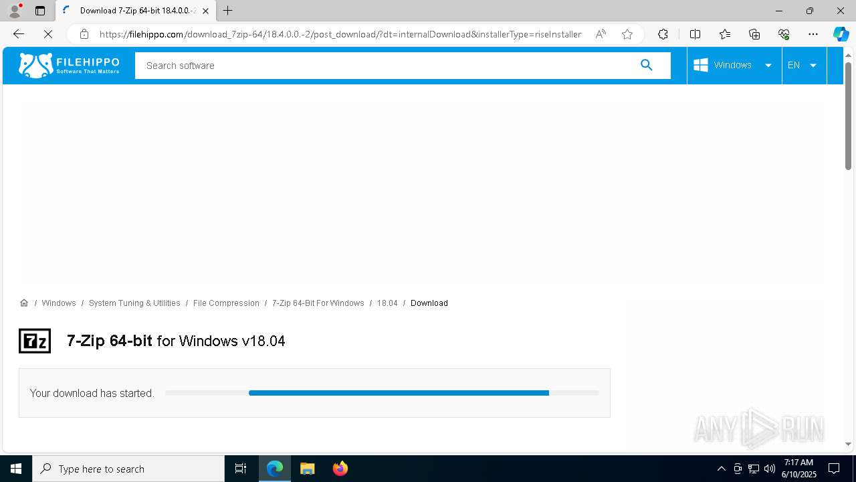Screen dimensions: 856x482
Task: Open File Explorer from taskbar
Action: (308, 469)
